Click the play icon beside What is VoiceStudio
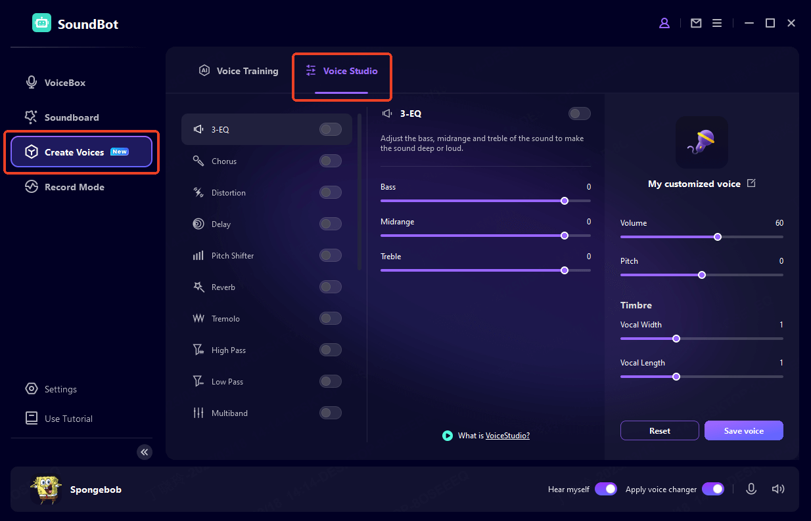This screenshot has width=811, height=521. (x=448, y=436)
